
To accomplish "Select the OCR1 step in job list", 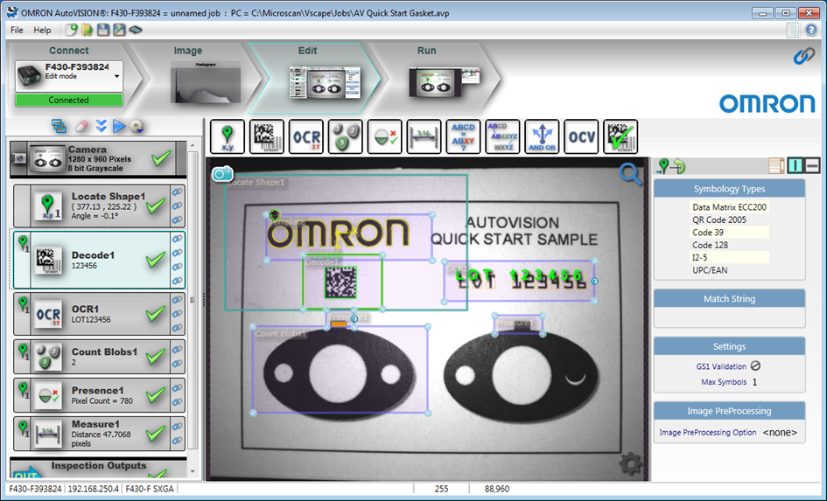I will pyautogui.click(x=96, y=314).
